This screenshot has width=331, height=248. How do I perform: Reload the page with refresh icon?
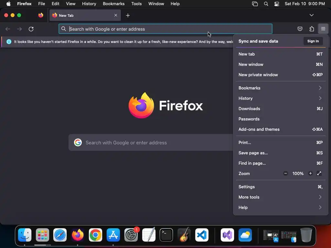[31, 29]
